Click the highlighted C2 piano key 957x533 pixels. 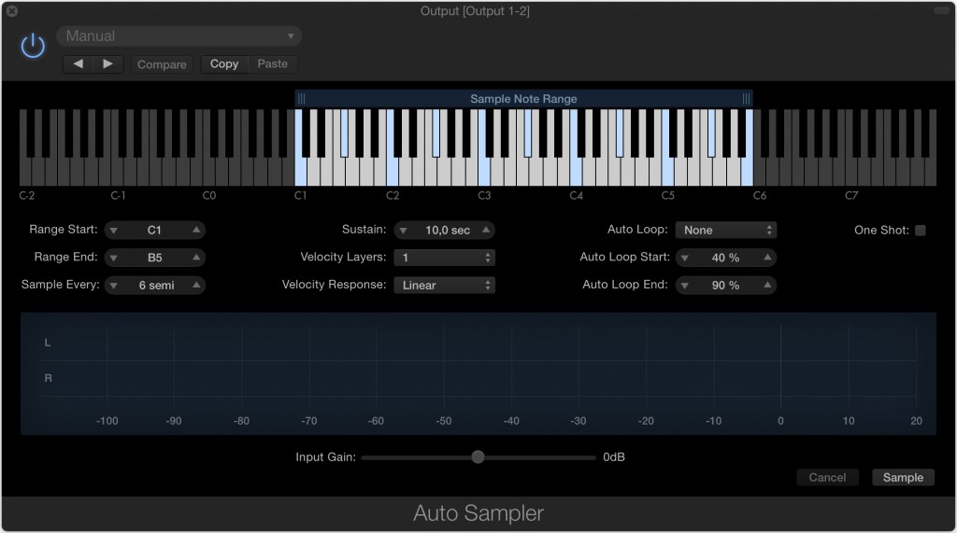click(393, 171)
